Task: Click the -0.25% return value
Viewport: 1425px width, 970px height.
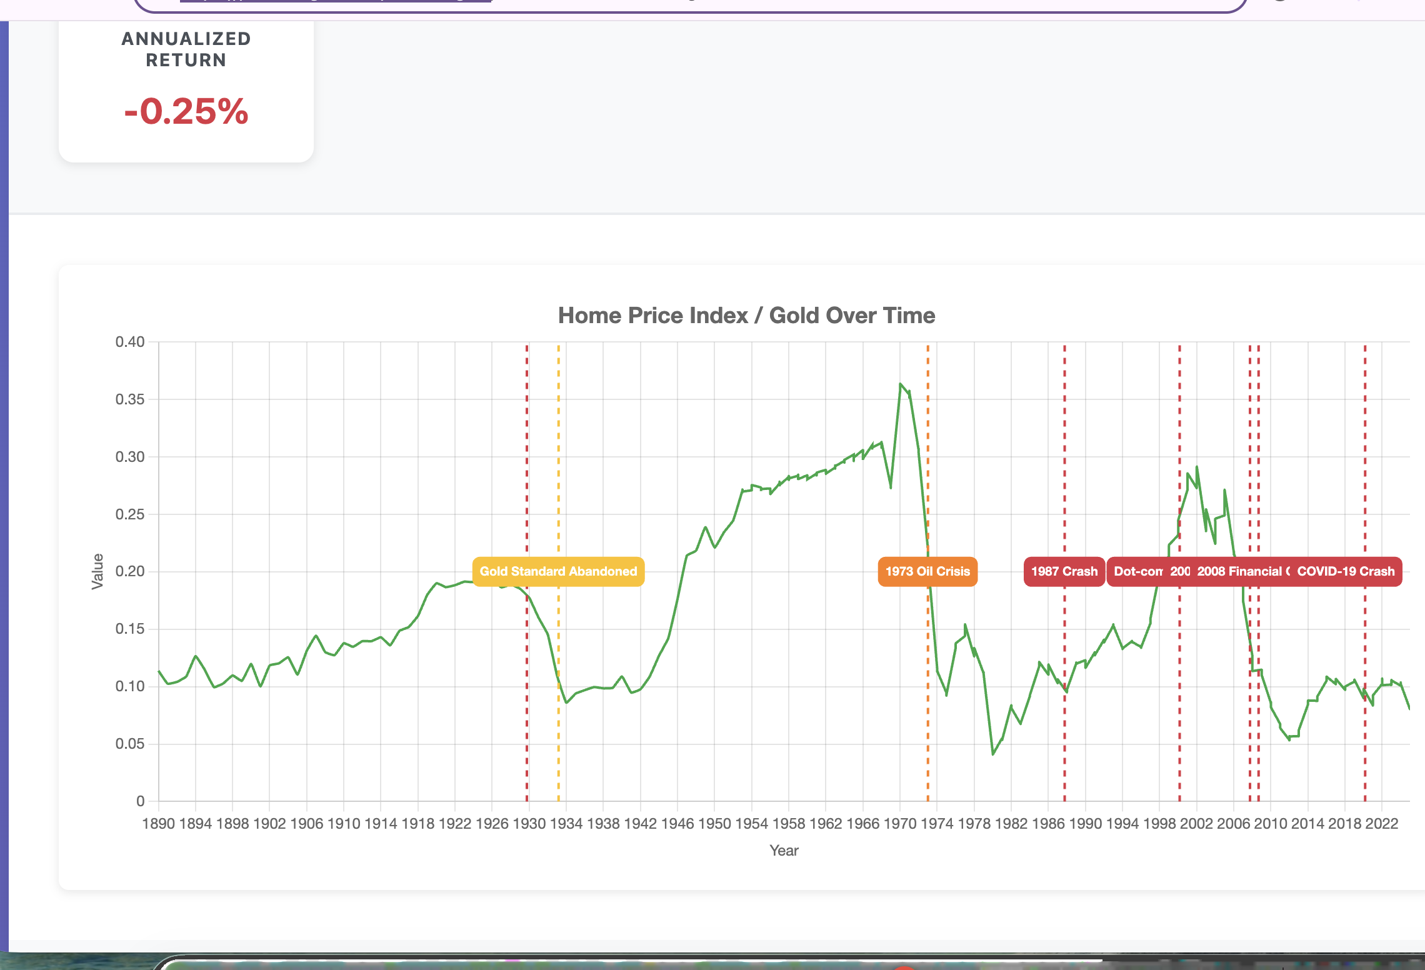Action: (186, 111)
